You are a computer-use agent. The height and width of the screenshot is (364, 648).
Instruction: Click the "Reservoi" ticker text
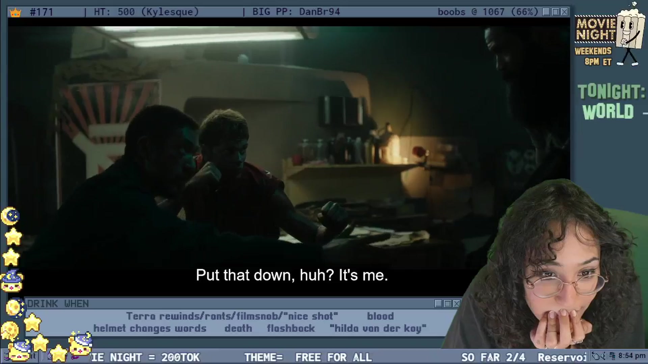coord(562,357)
